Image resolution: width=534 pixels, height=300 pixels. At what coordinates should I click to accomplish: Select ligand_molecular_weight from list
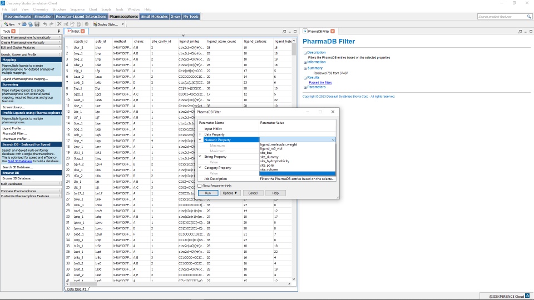[279, 144]
